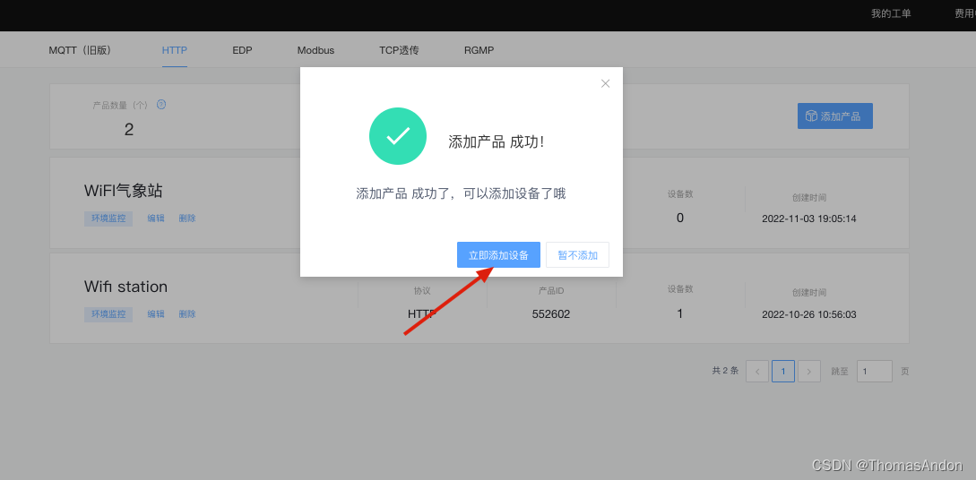Click 环境监控 tag on Wifi station
Image resolution: width=976 pixels, height=480 pixels.
click(108, 314)
